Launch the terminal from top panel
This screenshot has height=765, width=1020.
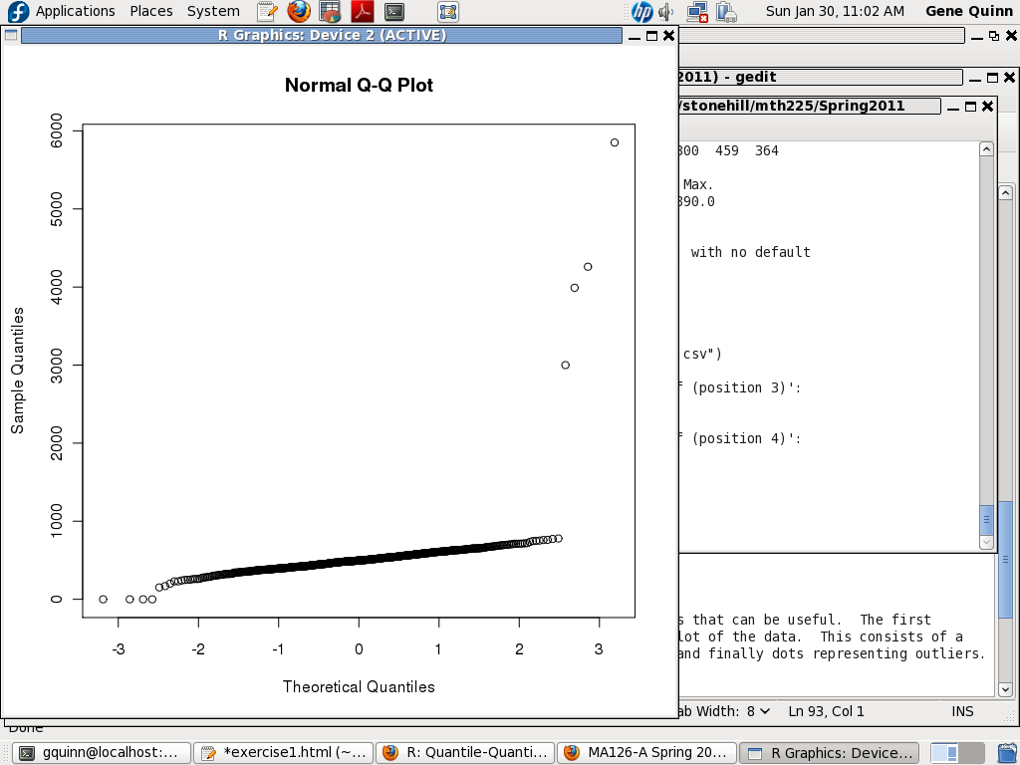pyautogui.click(x=394, y=12)
